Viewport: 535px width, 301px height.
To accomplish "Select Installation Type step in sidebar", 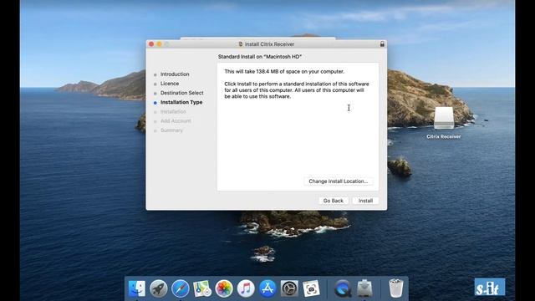I will pyautogui.click(x=181, y=102).
